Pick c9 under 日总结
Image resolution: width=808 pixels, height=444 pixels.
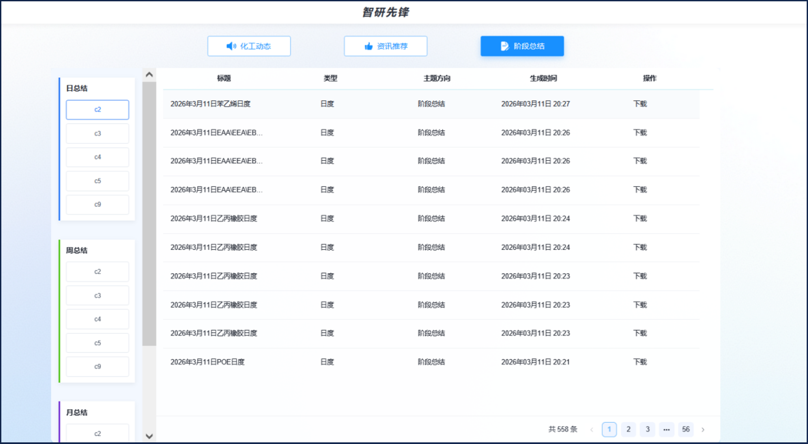97,205
